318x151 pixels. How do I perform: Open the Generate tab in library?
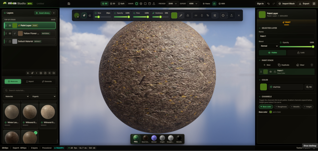[47, 81]
